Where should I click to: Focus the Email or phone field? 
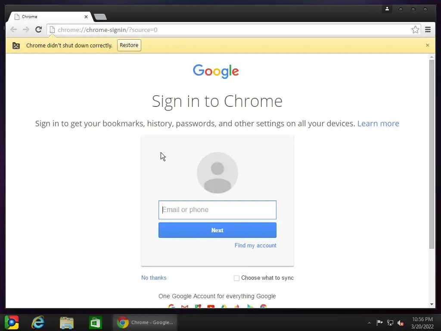click(x=217, y=210)
